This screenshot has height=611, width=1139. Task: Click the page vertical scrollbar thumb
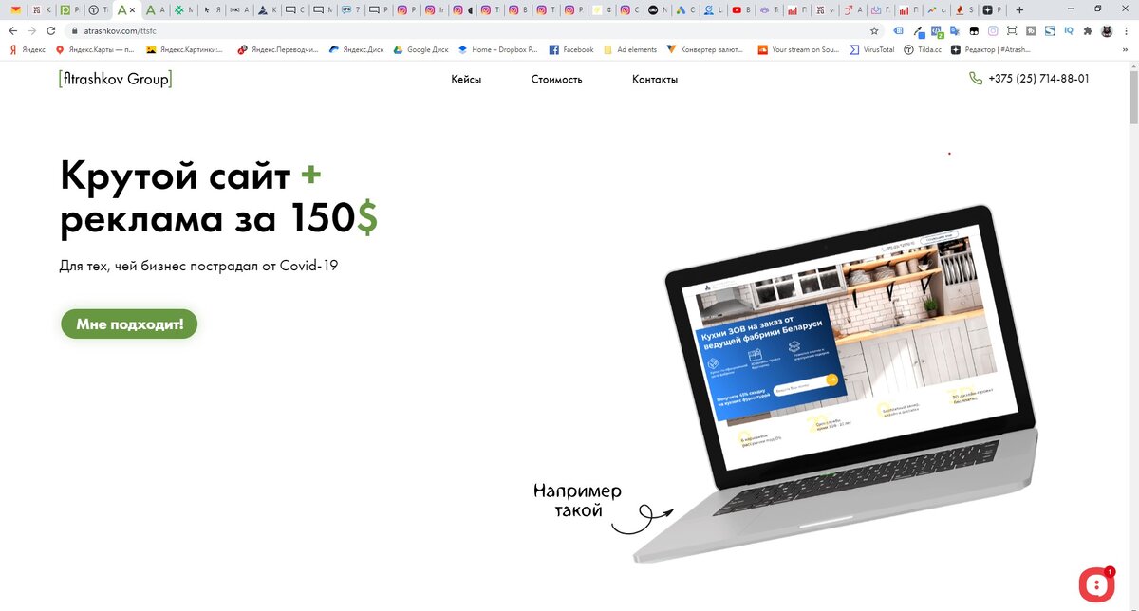click(x=1133, y=94)
